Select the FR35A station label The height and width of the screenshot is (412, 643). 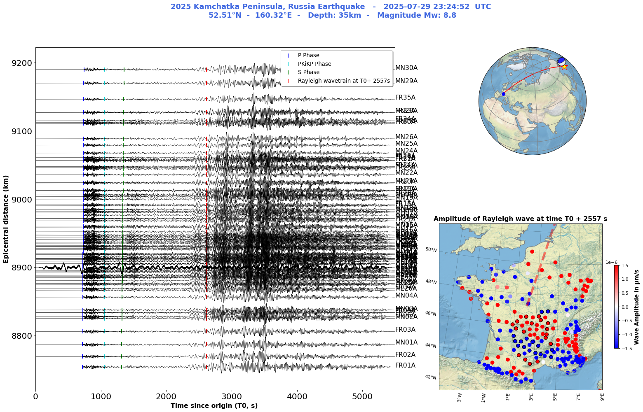[405, 98]
